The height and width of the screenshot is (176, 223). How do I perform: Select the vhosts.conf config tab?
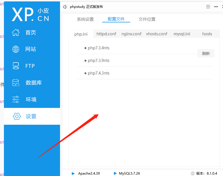(157, 34)
